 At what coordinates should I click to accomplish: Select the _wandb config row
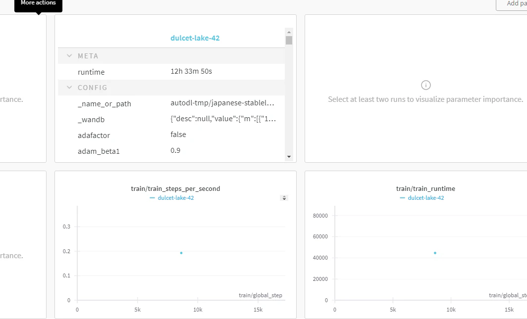[171, 119]
